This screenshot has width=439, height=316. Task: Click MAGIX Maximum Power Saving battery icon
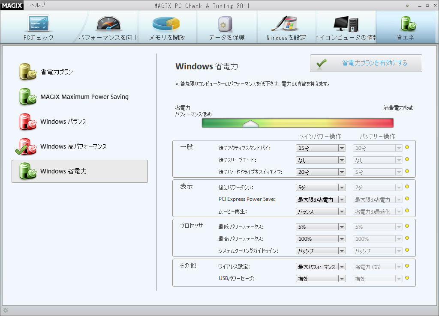[x=28, y=96]
